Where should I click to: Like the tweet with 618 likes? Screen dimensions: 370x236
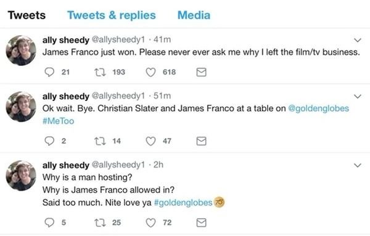pyautogui.click(x=150, y=72)
